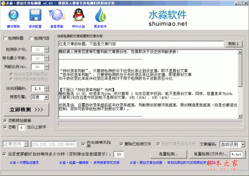Click the content area scrollbar thumb

coord(240,71)
